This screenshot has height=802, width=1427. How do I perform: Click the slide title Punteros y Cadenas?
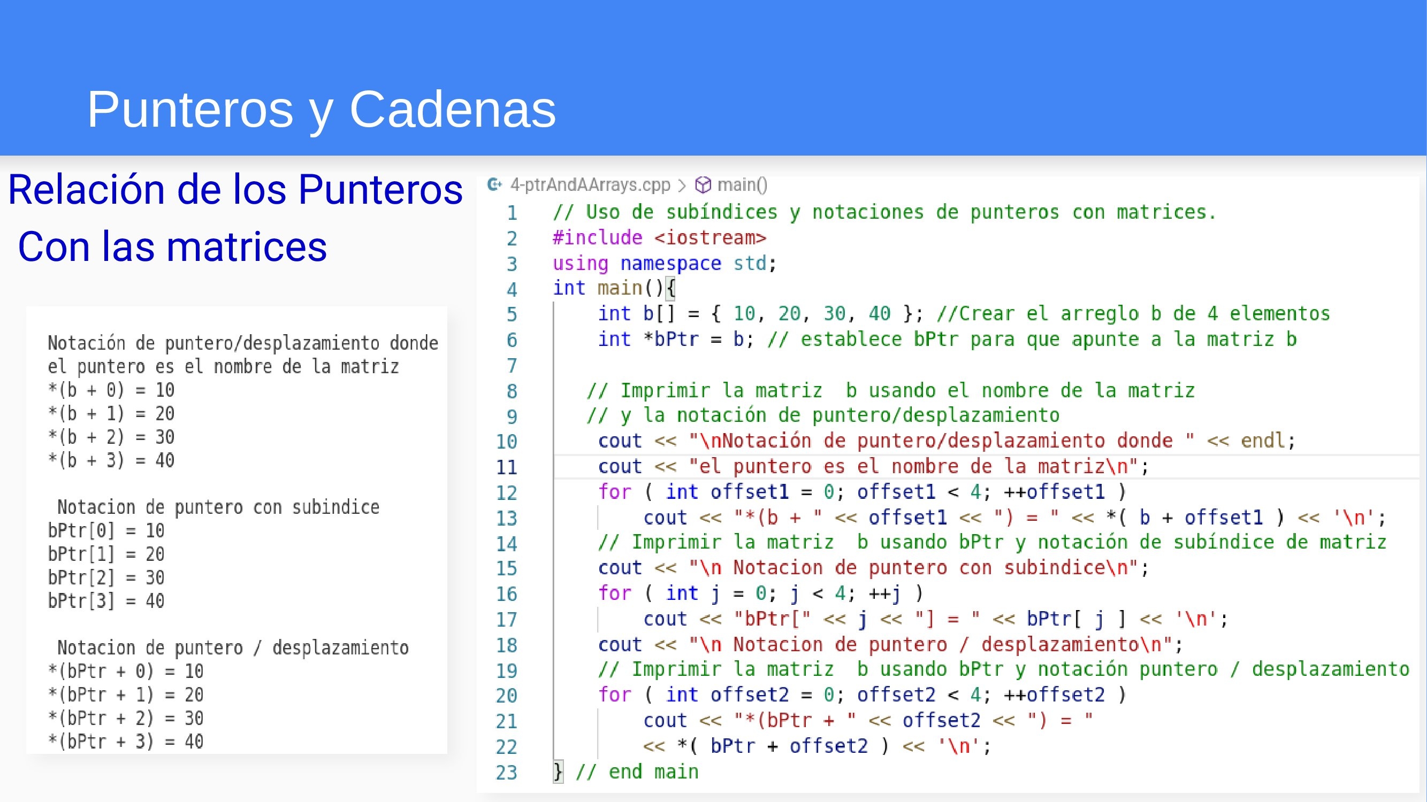coord(321,110)
